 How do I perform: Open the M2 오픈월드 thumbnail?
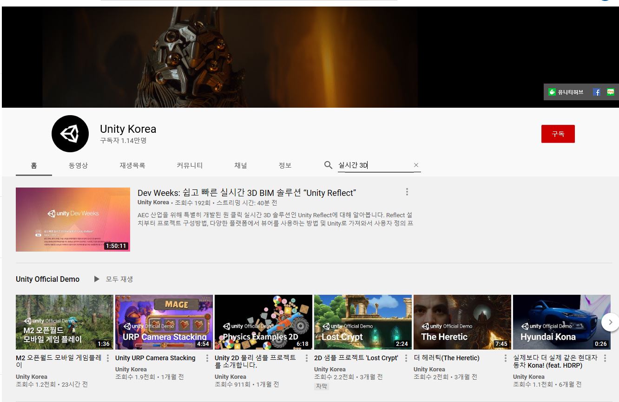tap(65, 322)
